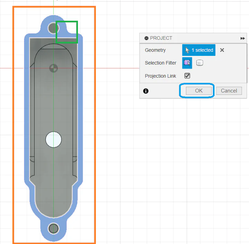The width and height of the screenshot is (249, 244).
Task: Collapse the PROJECT dialog using minus icon
Action: [146, 38]
